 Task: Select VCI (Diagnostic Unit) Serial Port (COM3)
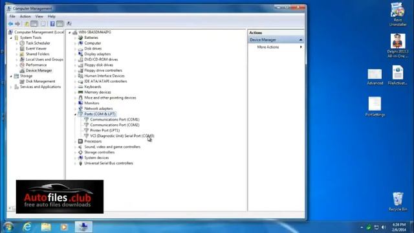pos(122,136)
